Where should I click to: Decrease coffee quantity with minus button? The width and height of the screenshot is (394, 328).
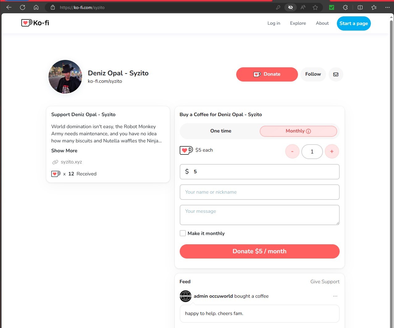[x=292, y=152]
